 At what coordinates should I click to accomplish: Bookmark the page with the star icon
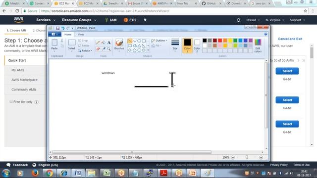click(305, 11)
